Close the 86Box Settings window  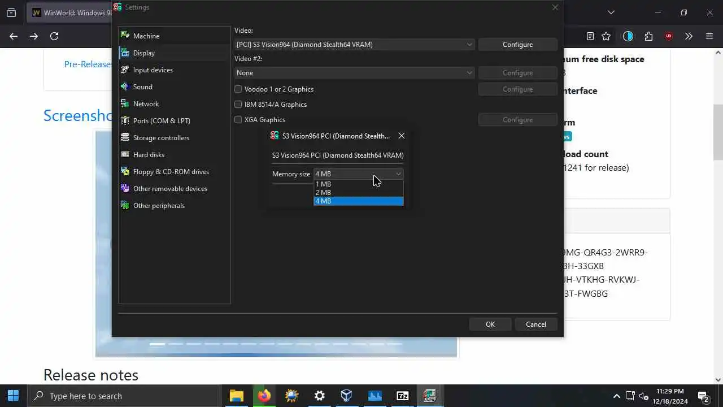(555, 7)
